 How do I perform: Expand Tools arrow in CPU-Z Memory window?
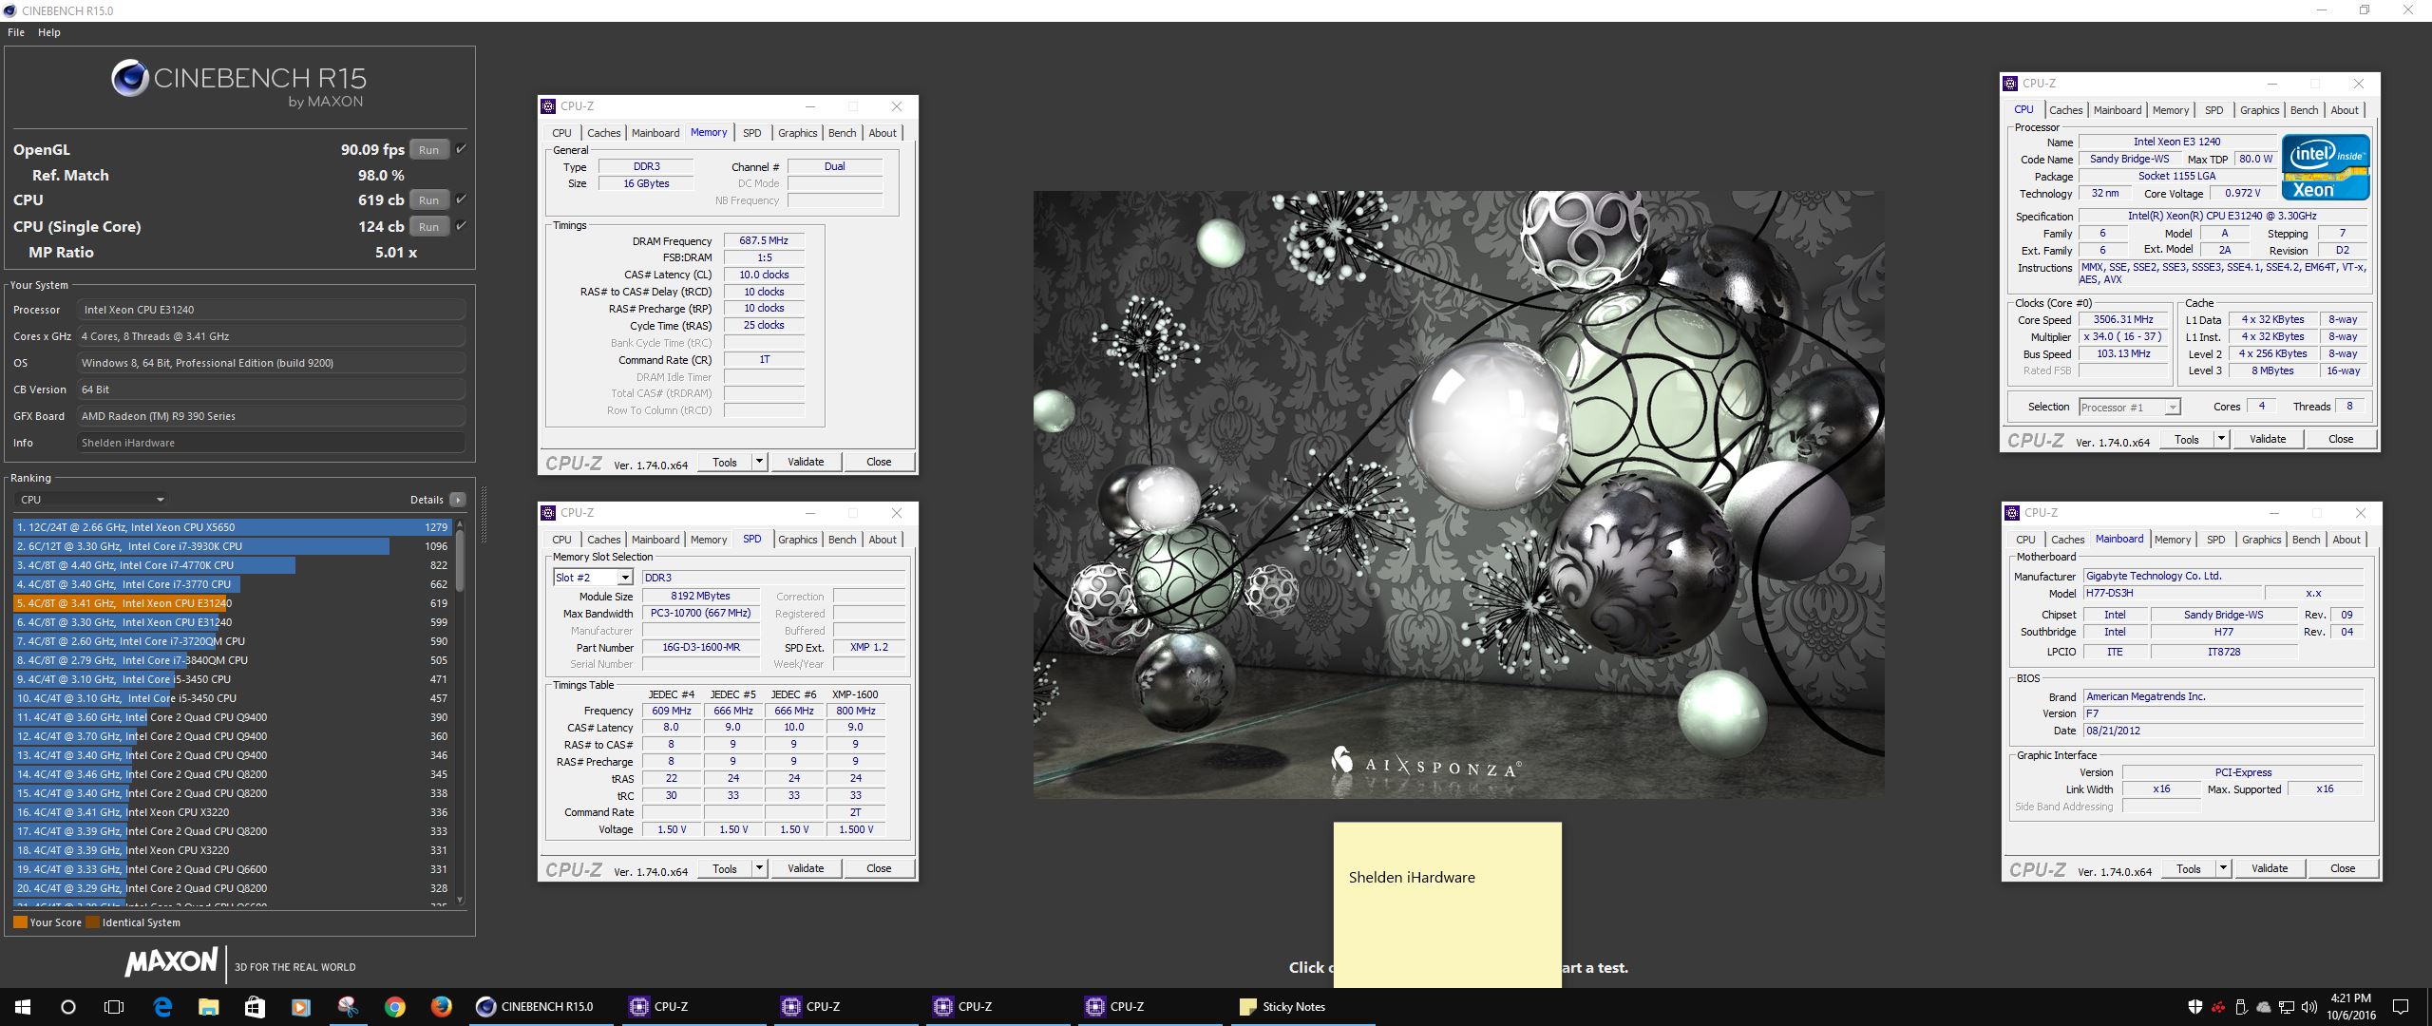[x=759, y=462]
